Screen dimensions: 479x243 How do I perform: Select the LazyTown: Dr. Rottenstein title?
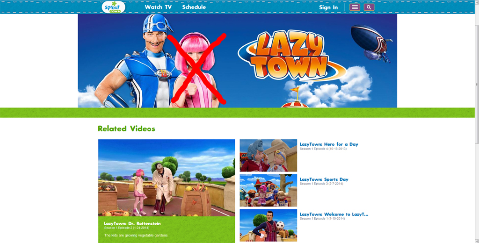132,223
